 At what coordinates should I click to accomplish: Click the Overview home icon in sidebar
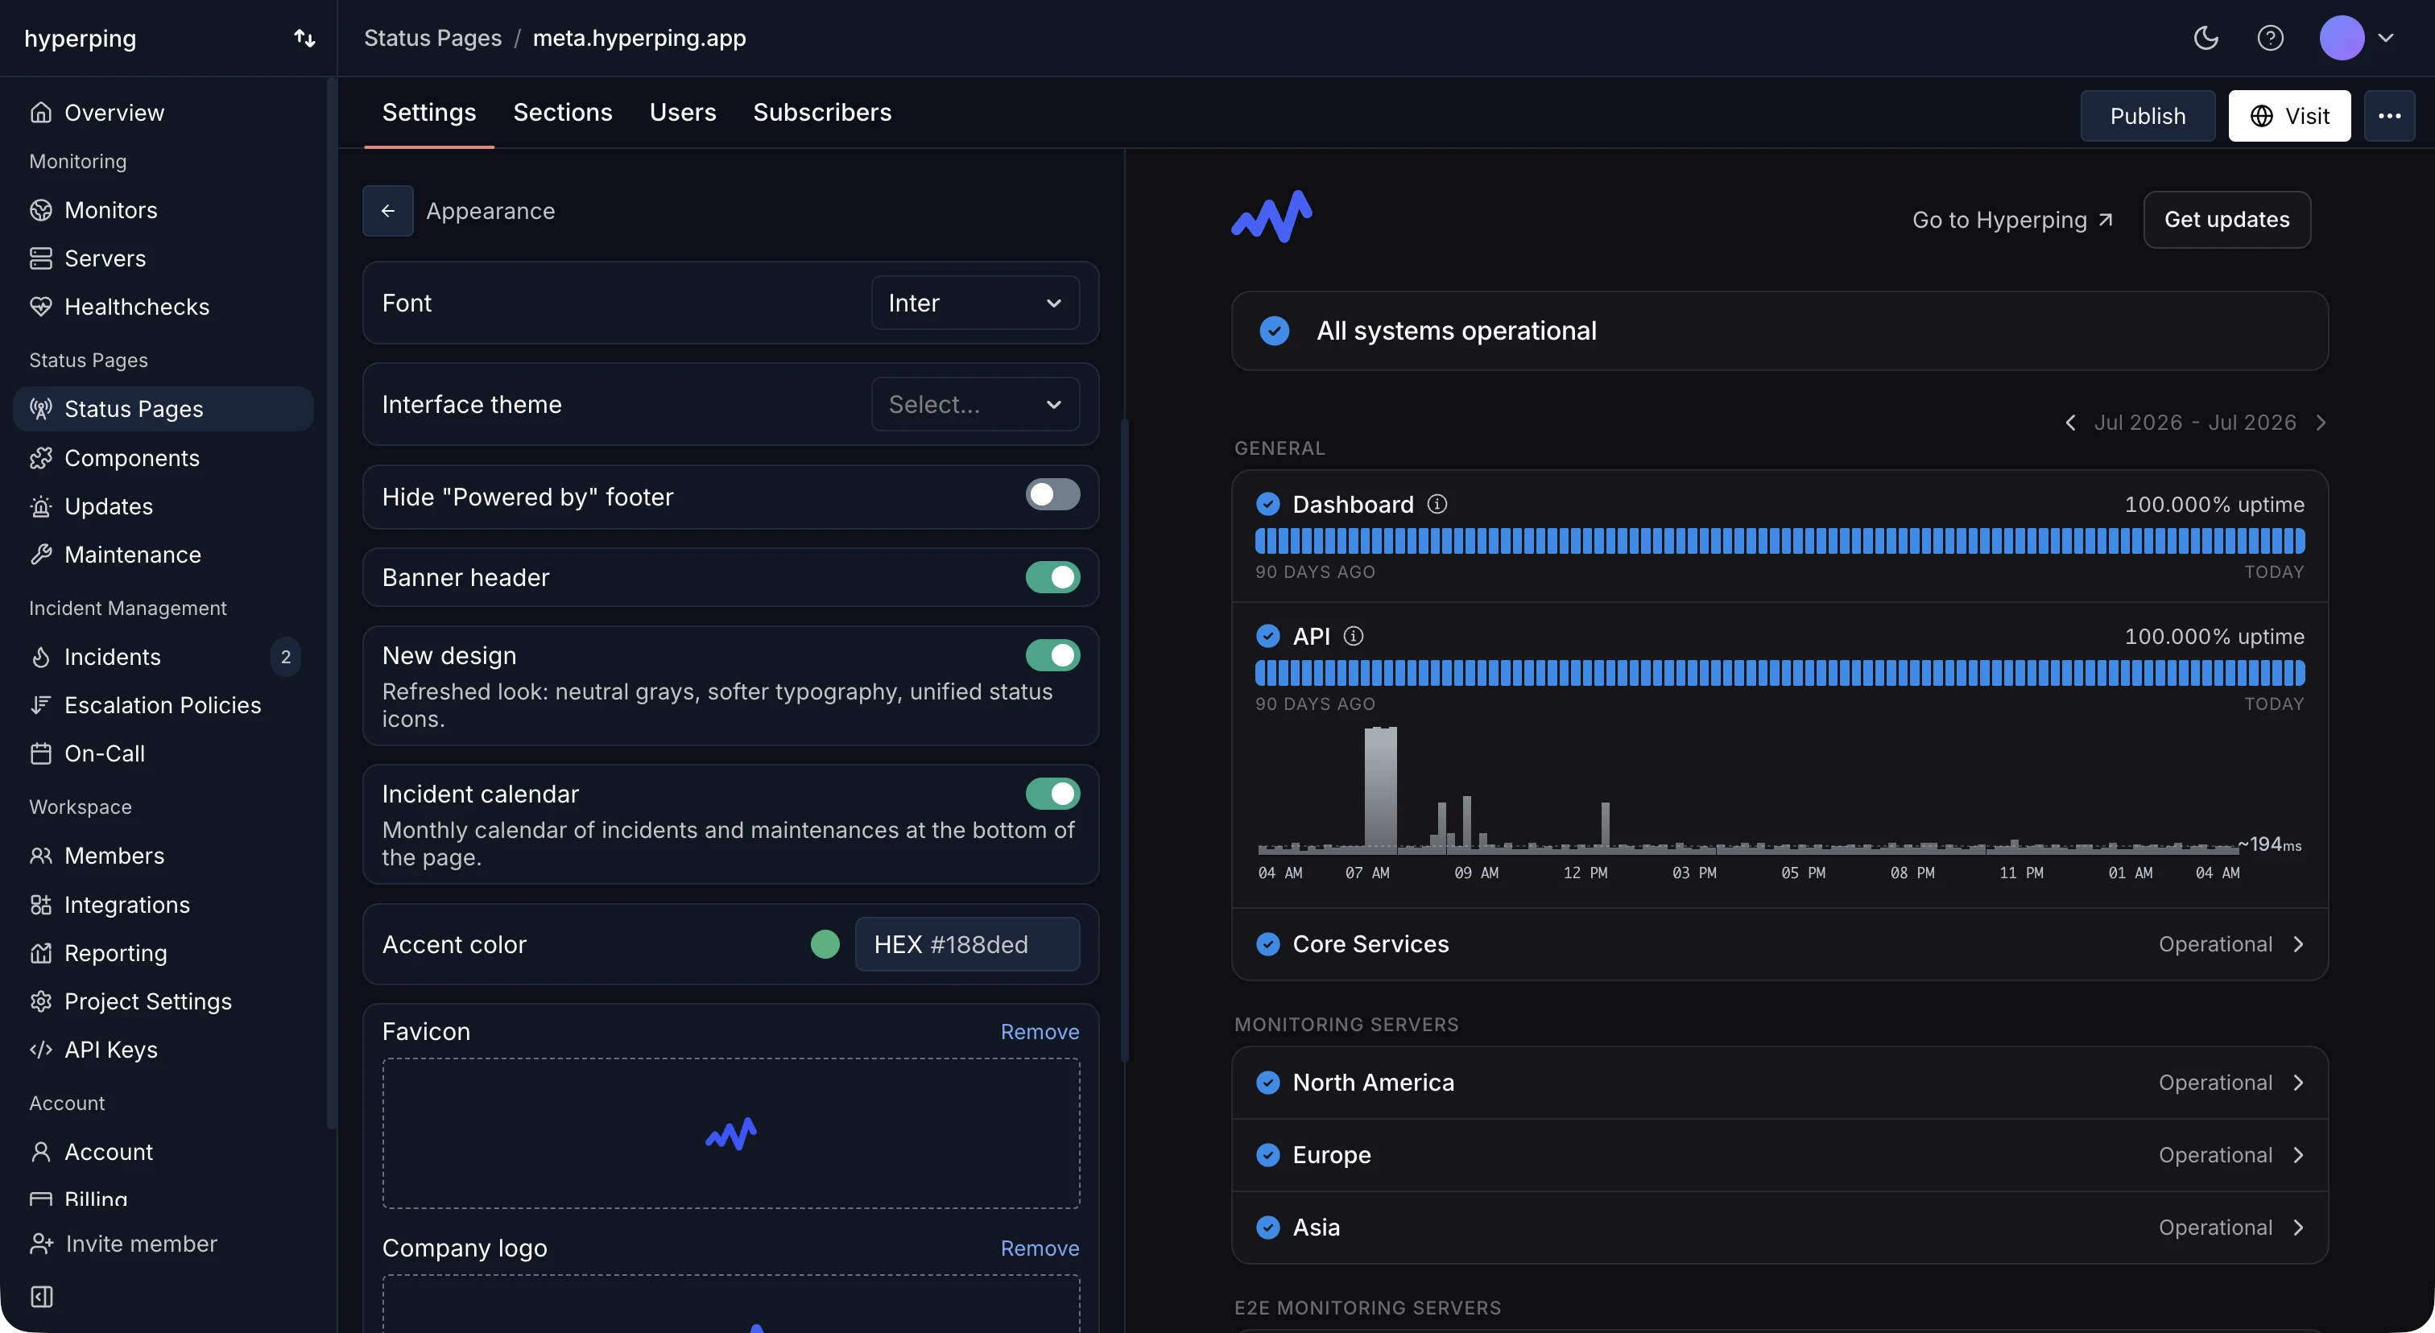pyautogui.click(x=40, y=113)
